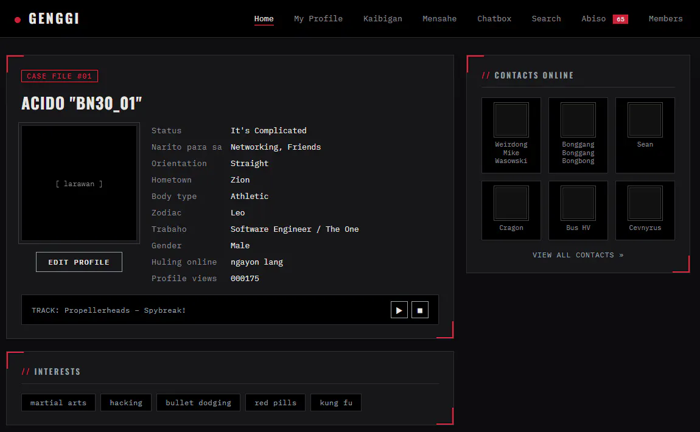Go to My Profile page
The width and height of the screenshot is (700, 432).
[x=318, y=19]
